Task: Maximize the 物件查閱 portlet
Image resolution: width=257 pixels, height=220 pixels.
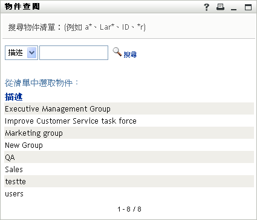Action: coord(248,7)
